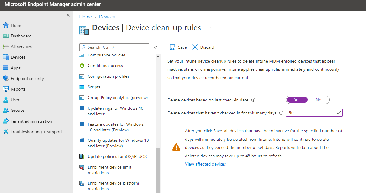Open Update policies for iOS/iPadOS item

coord(117,156)
